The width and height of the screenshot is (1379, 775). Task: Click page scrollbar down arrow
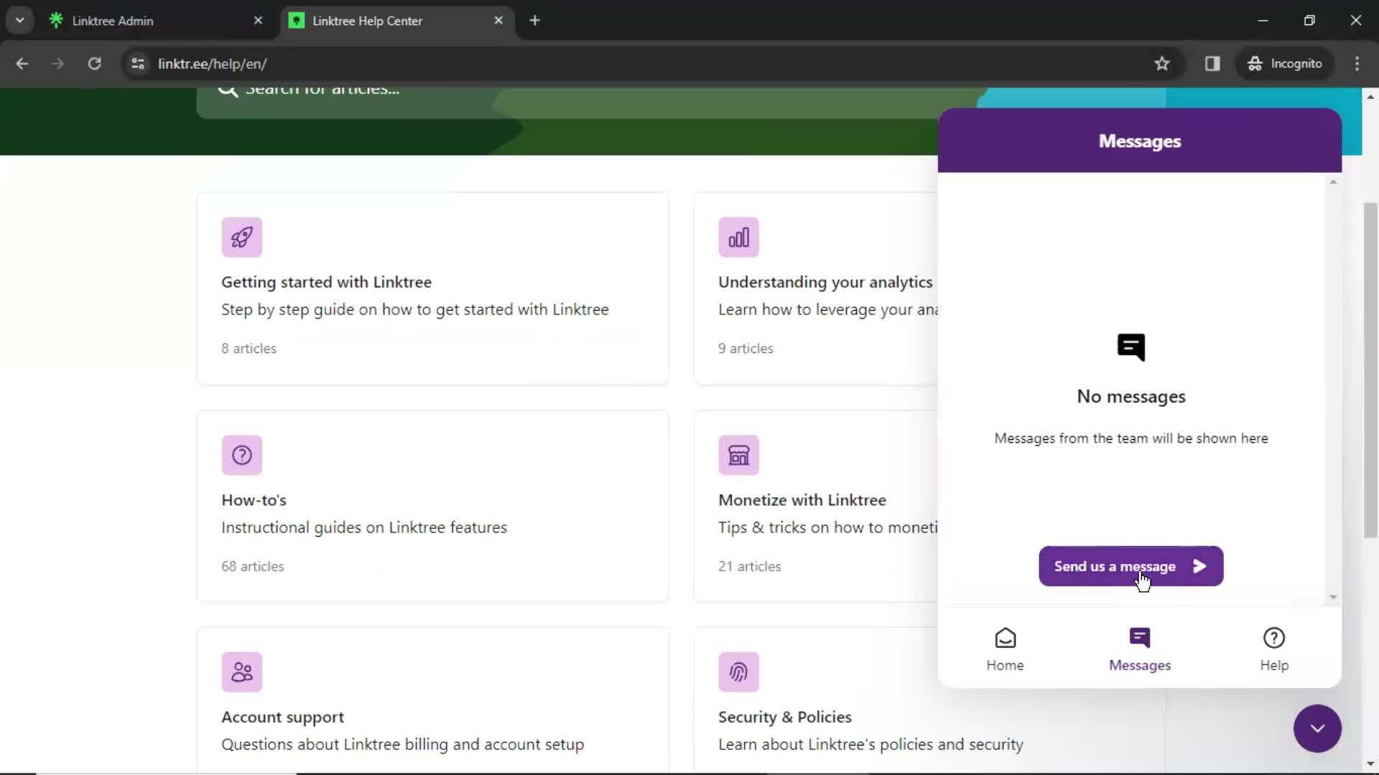click(1370, 764)
